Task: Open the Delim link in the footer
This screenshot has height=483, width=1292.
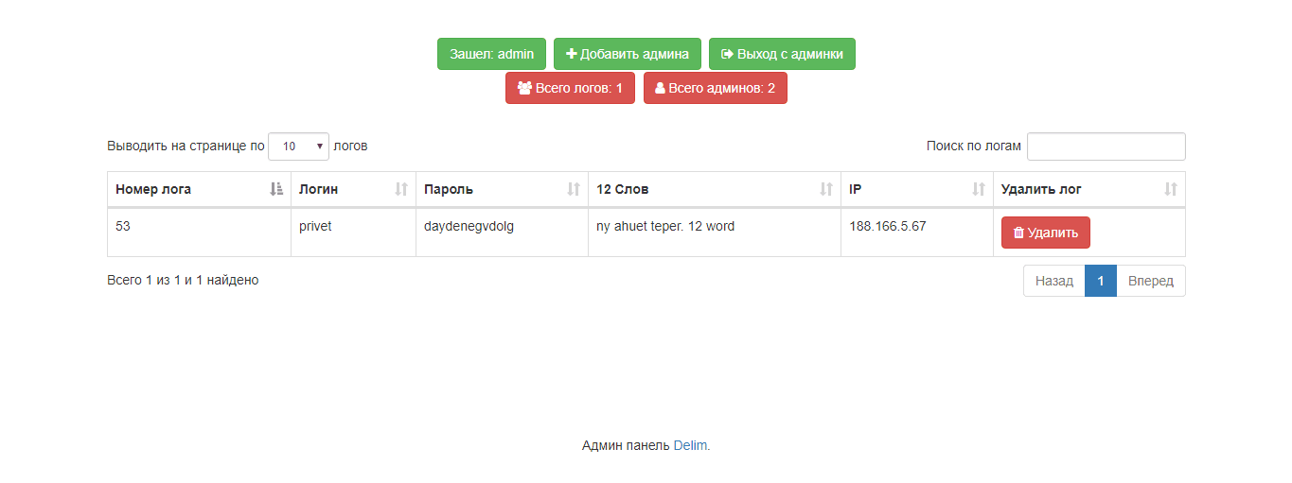Action: coord(690,445)
